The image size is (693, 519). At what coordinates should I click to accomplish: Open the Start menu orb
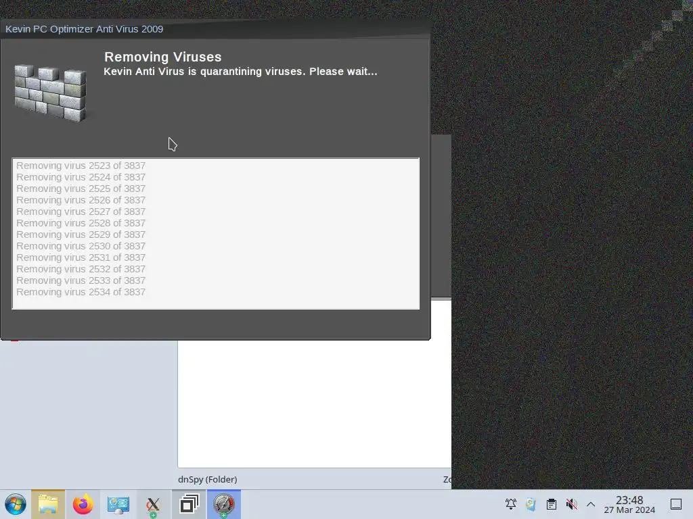pos(16,504)
